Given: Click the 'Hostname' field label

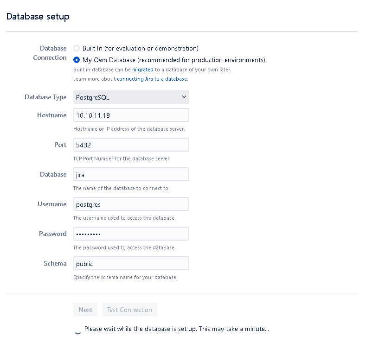Looking at the screenshot, I should click(x=52, y=115).
